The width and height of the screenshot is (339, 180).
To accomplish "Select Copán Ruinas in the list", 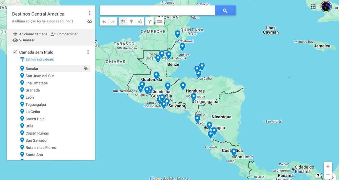I will tap(37, 133).
